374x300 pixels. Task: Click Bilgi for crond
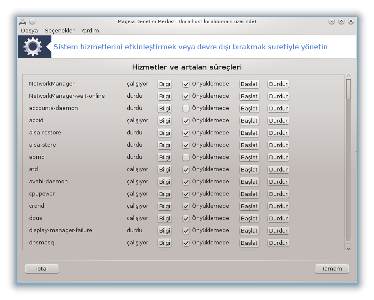coord(165,206)
